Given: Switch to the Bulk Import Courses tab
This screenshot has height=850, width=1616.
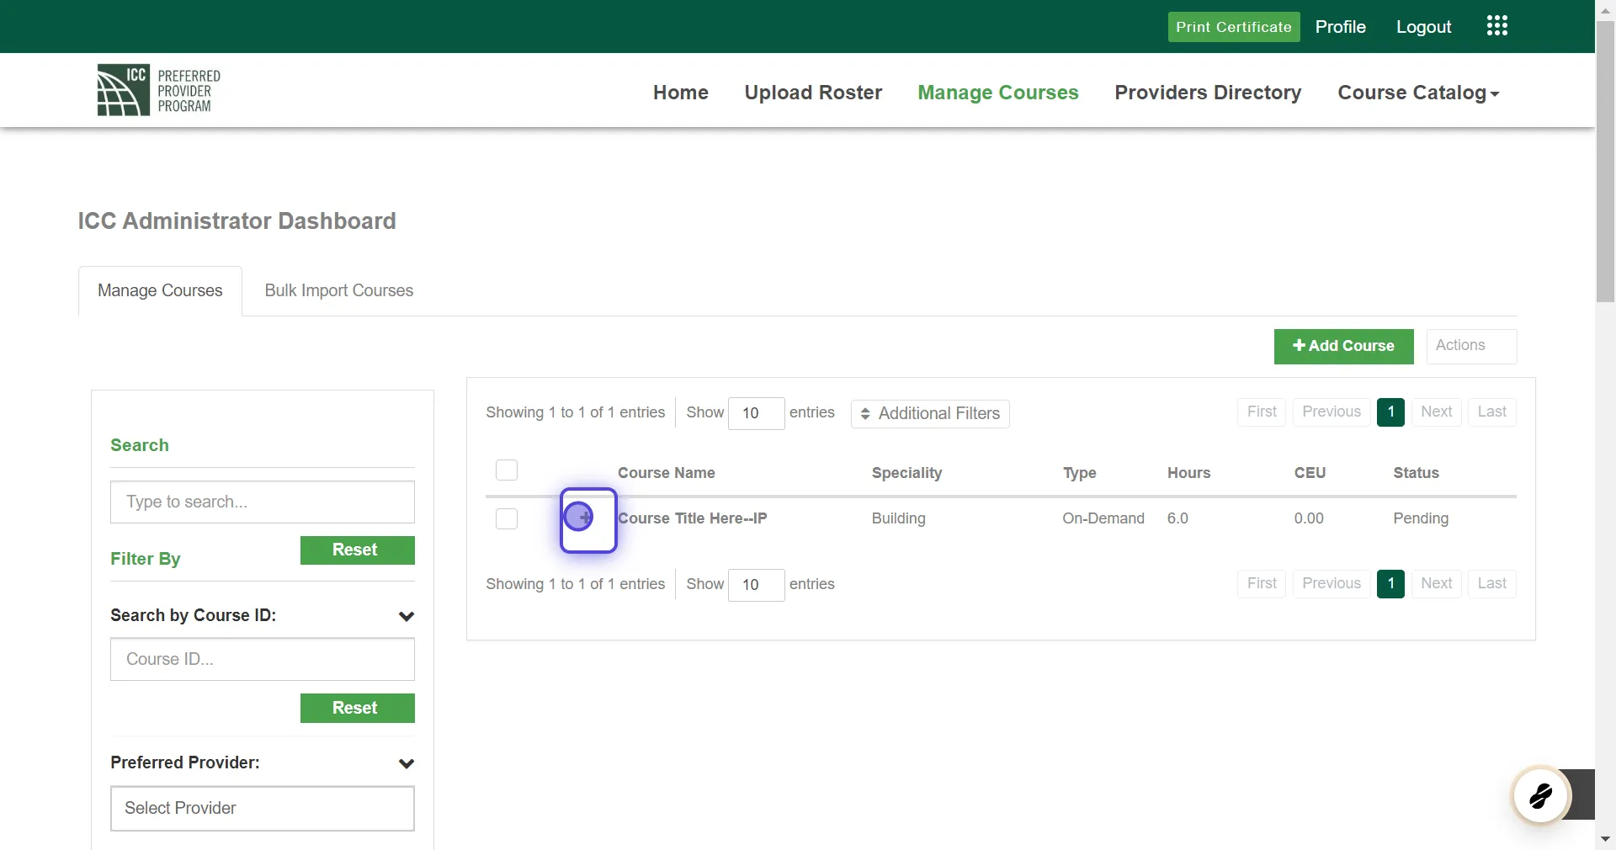Looking at the screenshot, I should point(338,290).
